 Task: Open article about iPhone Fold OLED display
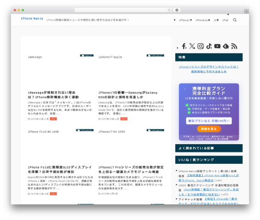tap(60, 170)
